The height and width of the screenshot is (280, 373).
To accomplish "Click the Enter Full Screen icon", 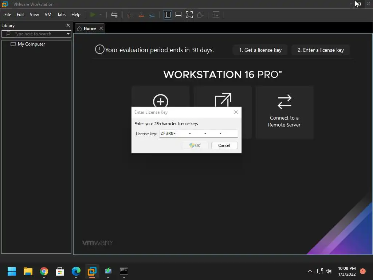I will tap(189, 15).
